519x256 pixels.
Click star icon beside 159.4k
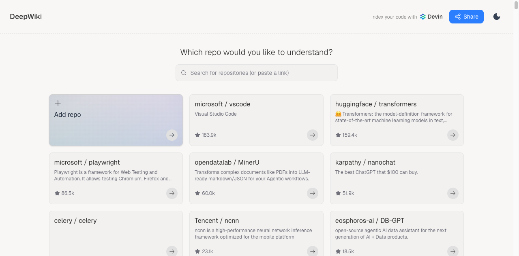click(x=338, y=135)
